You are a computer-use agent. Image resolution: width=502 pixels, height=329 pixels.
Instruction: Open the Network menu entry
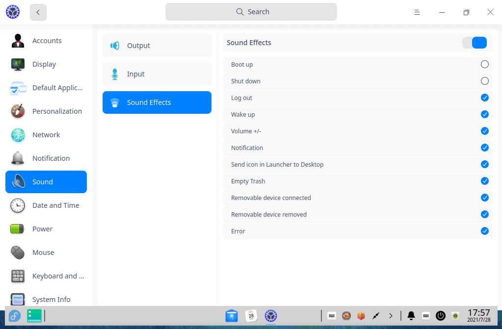coord(46,135)
